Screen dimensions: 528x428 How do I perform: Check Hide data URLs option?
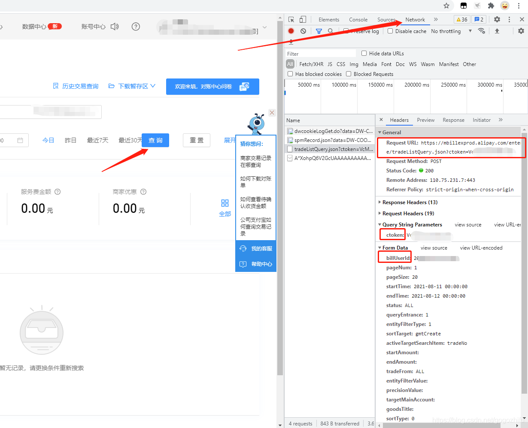364,53
